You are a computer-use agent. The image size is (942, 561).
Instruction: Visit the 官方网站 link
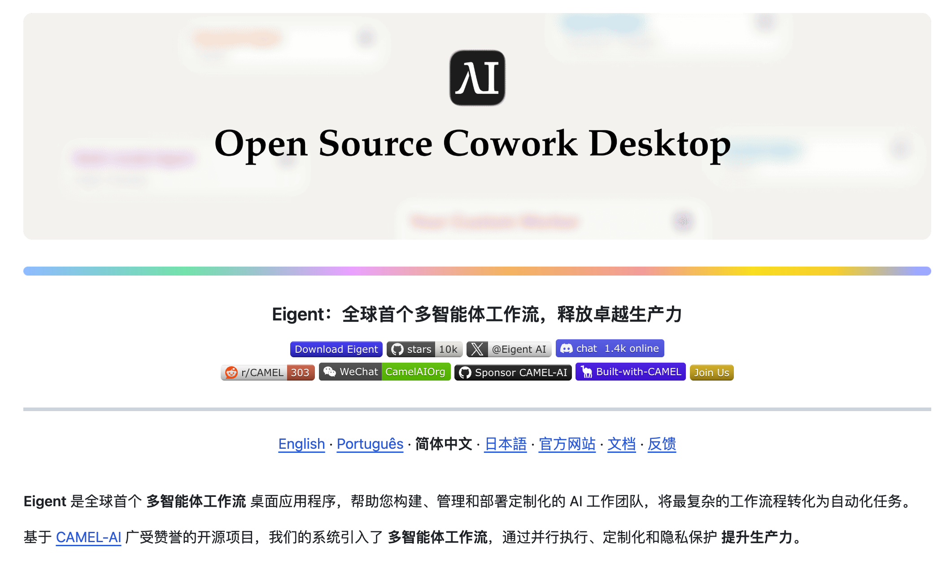(x=567, y=444)
